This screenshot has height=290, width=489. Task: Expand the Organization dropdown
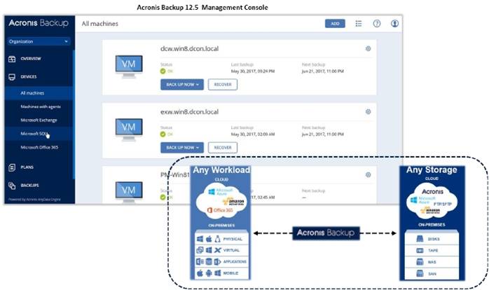(x=39, y=41)
